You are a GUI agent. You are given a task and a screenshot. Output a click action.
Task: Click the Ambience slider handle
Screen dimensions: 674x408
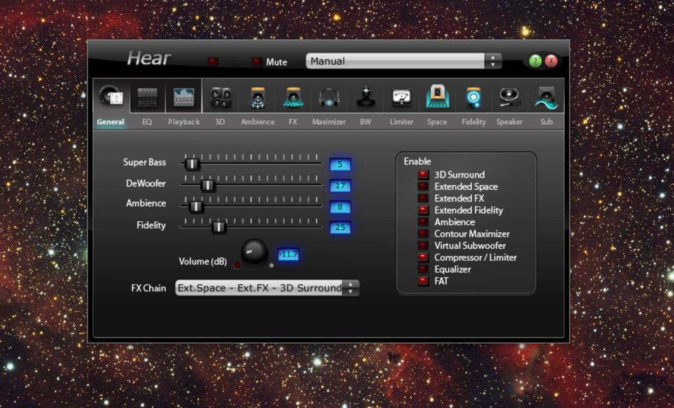196,206
